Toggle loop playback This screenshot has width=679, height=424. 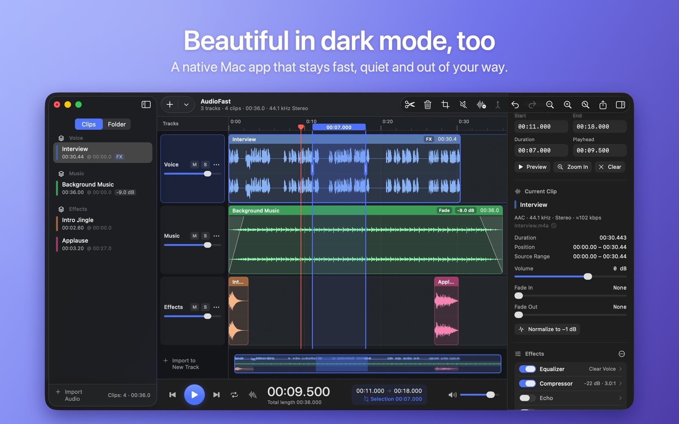click(234, 395)
